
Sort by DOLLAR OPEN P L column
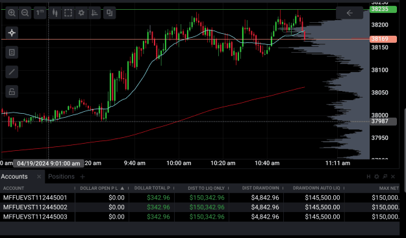point(99,188)
